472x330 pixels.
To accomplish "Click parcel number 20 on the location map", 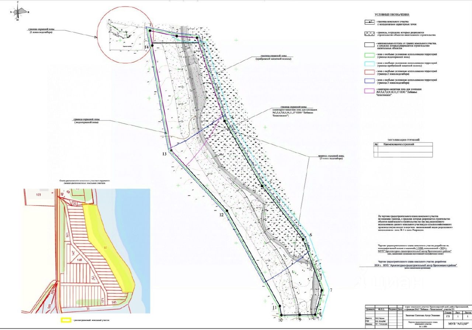I will pos(74,204).
